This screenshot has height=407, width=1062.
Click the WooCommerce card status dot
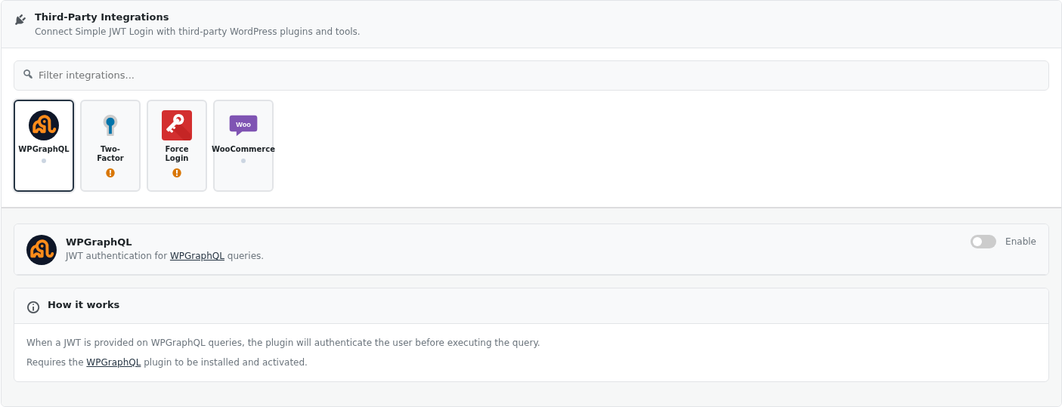coord(243,161)
